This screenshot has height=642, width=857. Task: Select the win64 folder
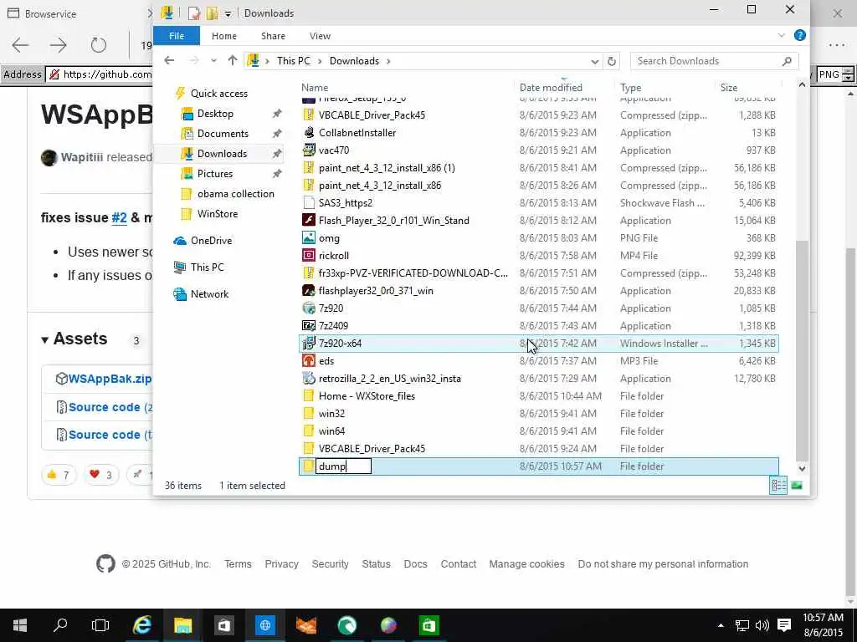coord(539,431)
